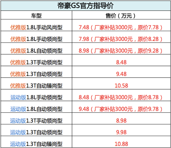Select the 优雅版1.3T自动臻尚型 row
The width and height of the screenshot is (171, 148).
pos(86,86)
